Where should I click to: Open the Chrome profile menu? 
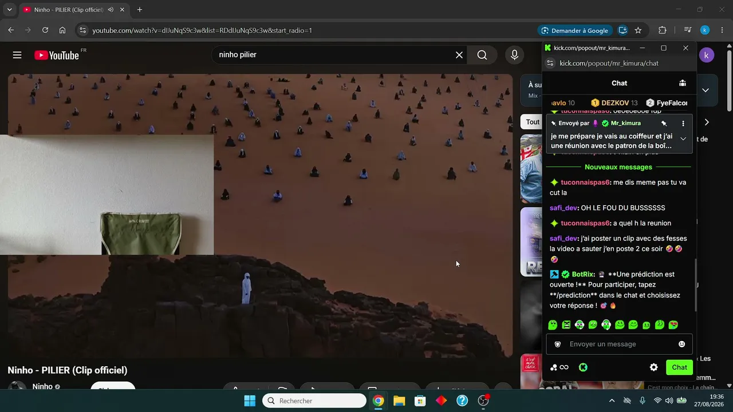pos(705,30)
